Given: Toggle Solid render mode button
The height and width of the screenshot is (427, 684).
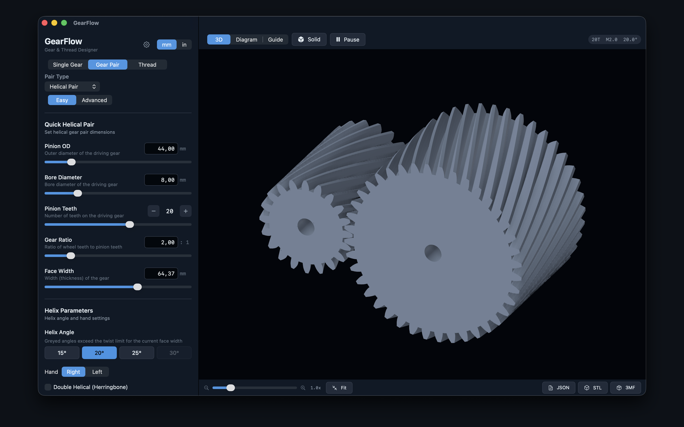Looking at the screenshot, I should (x=309, y=39).
